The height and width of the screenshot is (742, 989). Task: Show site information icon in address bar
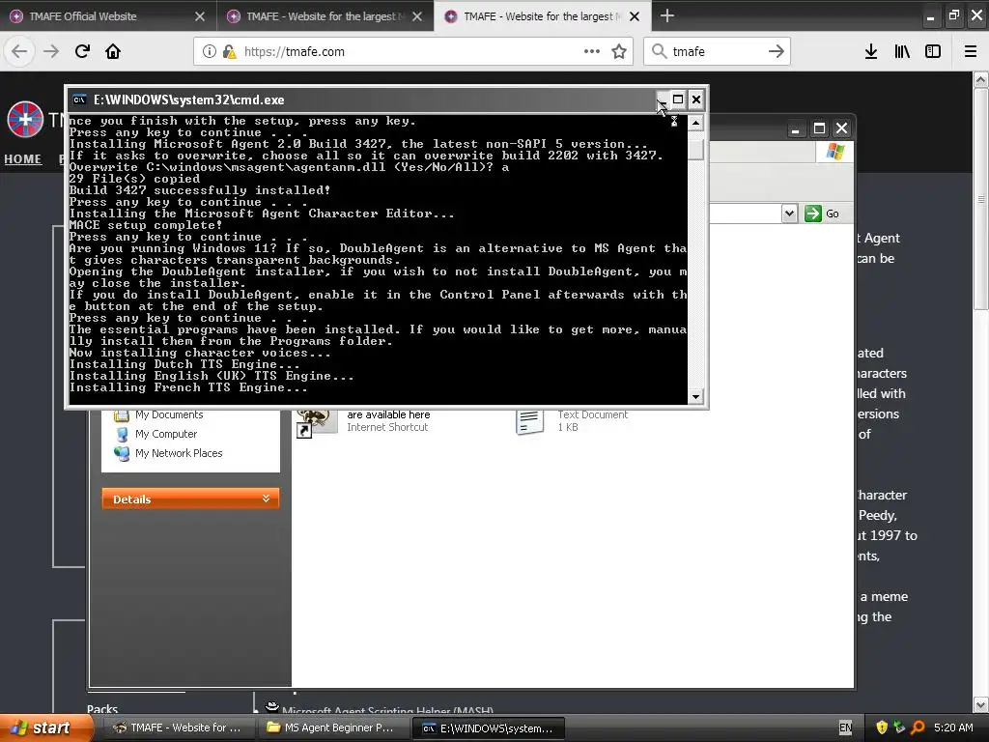point(210,51)
